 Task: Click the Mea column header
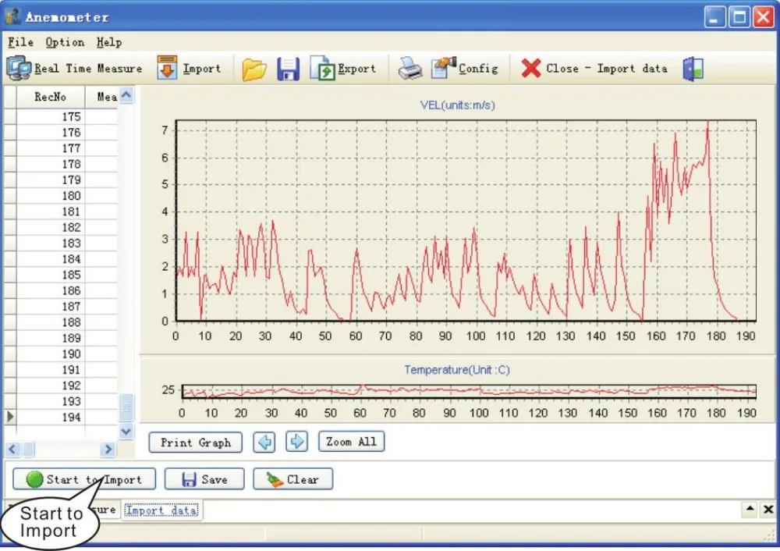click(x=102, y=97)
